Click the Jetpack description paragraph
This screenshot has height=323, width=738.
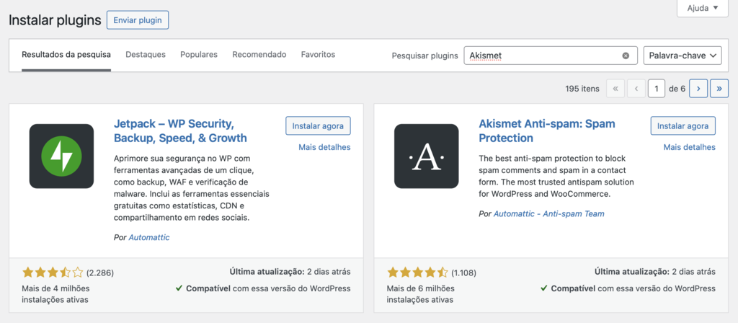[192, 188]
